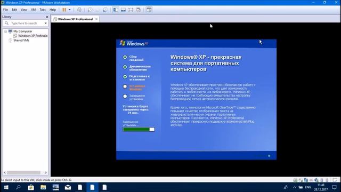The width and height of the screenshot is (341, 192).
Task: Open the power options dropdown arrow
Action: (69, 10)
